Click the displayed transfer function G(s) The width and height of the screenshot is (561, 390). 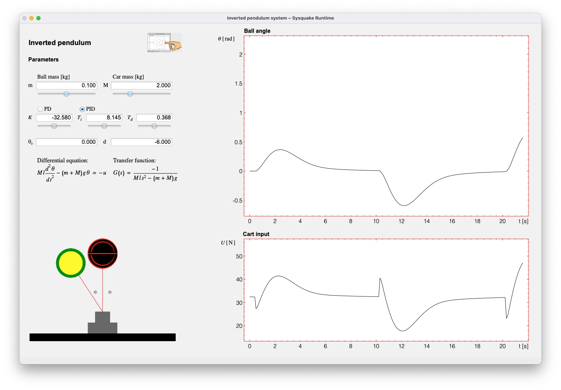point(145,174)
